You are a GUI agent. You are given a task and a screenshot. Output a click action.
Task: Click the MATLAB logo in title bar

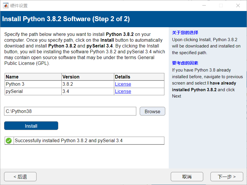(x=6, y=6)
